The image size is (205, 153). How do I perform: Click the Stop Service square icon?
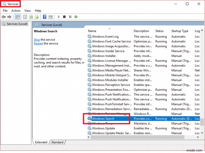[65, 17]
